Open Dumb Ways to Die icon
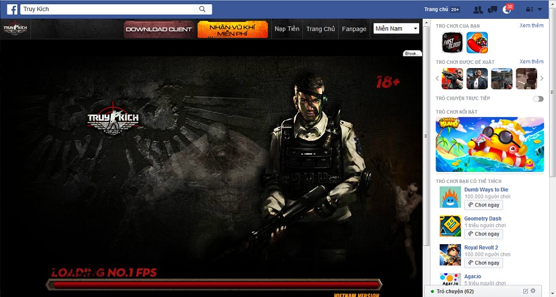556x297 pixels. pos(450,197)
